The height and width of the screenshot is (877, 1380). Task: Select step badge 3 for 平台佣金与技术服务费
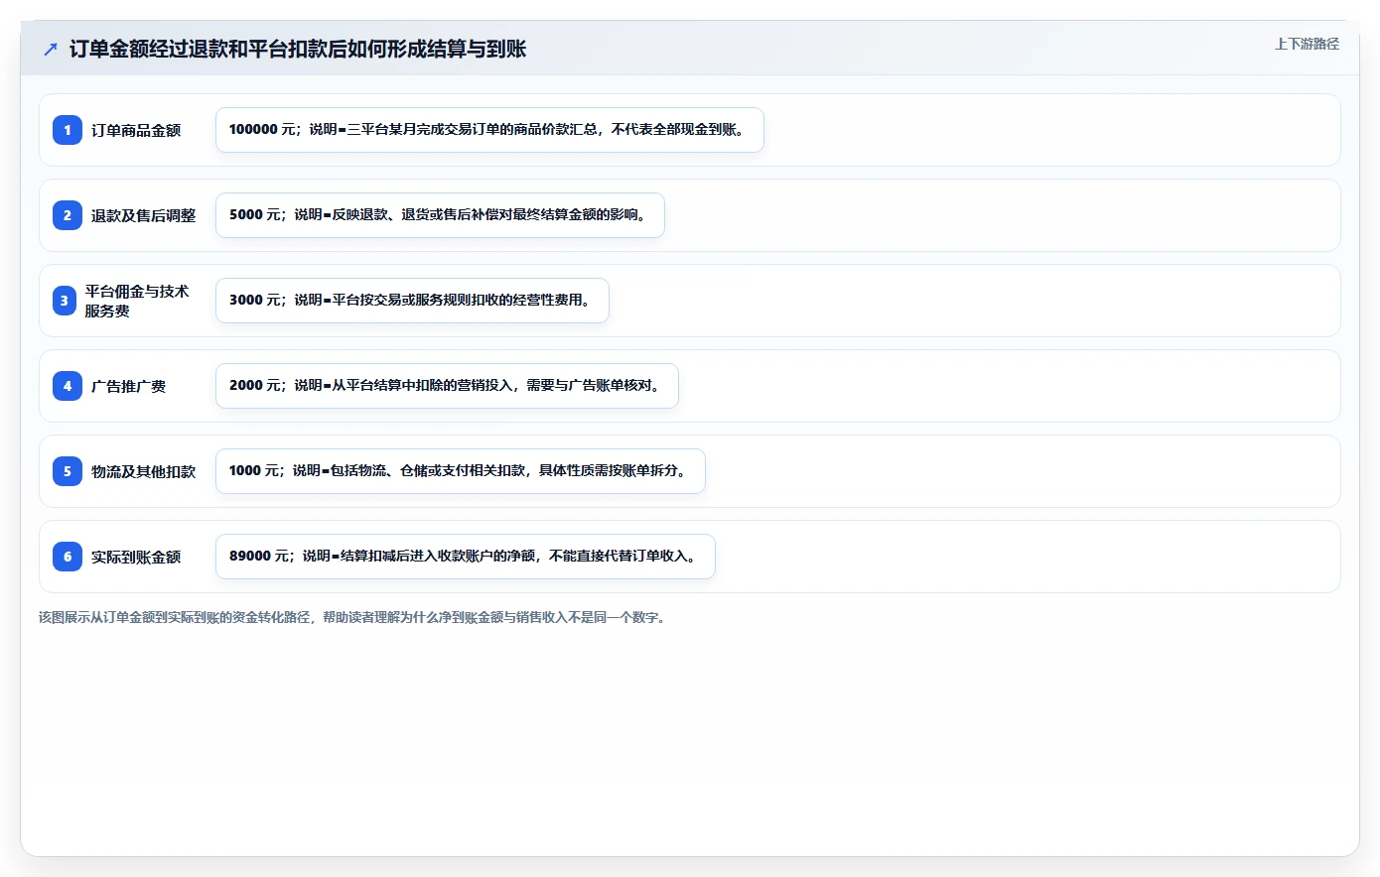(x=65, y=301)
